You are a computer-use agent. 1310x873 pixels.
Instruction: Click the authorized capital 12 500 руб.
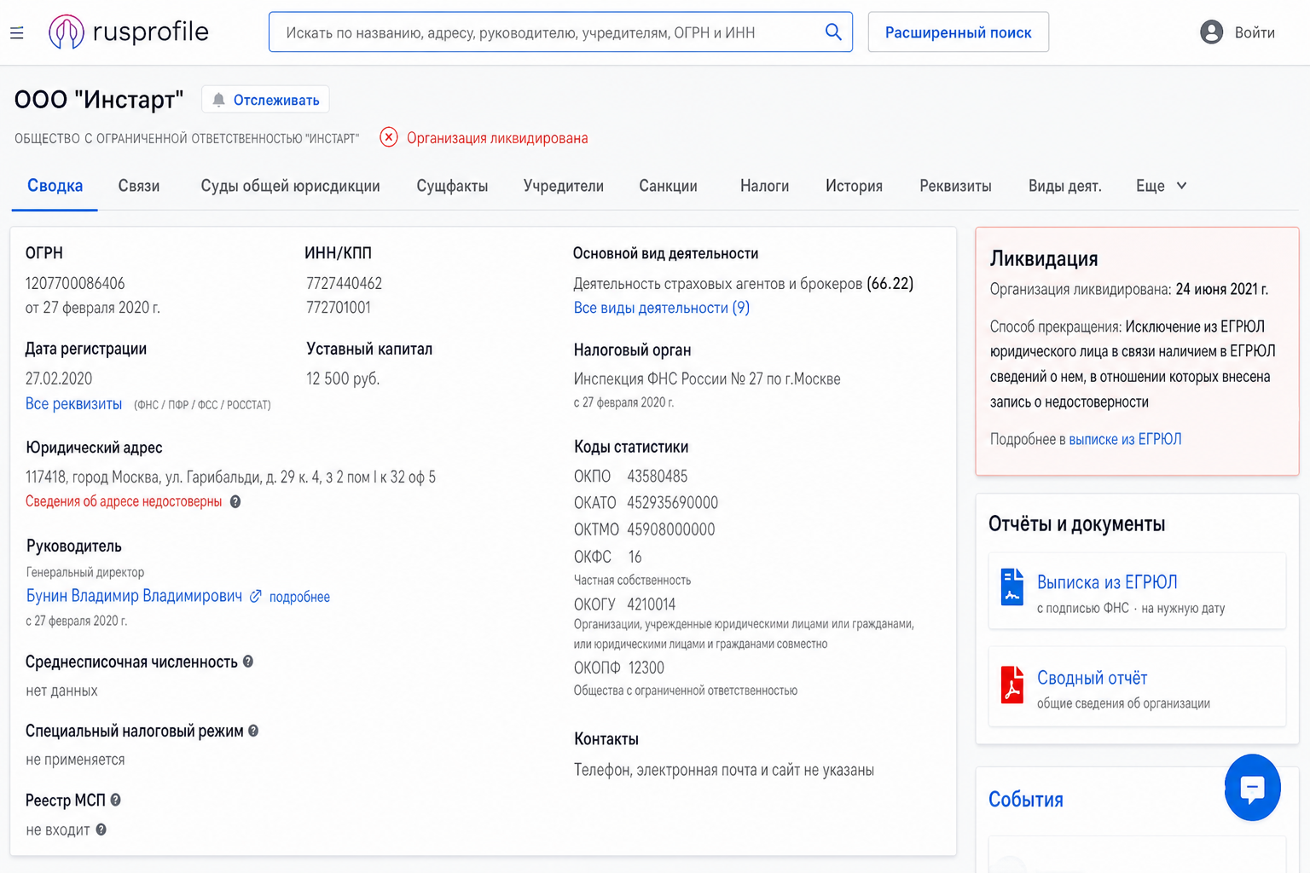(x=343, y=379)
